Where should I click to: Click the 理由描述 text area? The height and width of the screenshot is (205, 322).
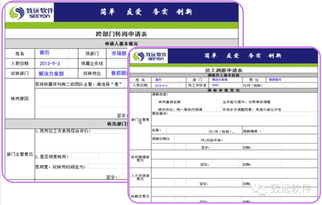[x=234, y=120]
